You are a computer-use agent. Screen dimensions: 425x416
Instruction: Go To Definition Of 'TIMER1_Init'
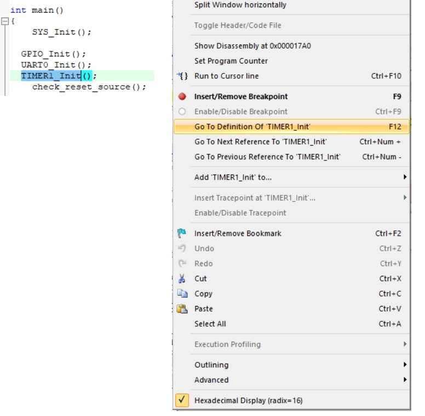[291, 126]
